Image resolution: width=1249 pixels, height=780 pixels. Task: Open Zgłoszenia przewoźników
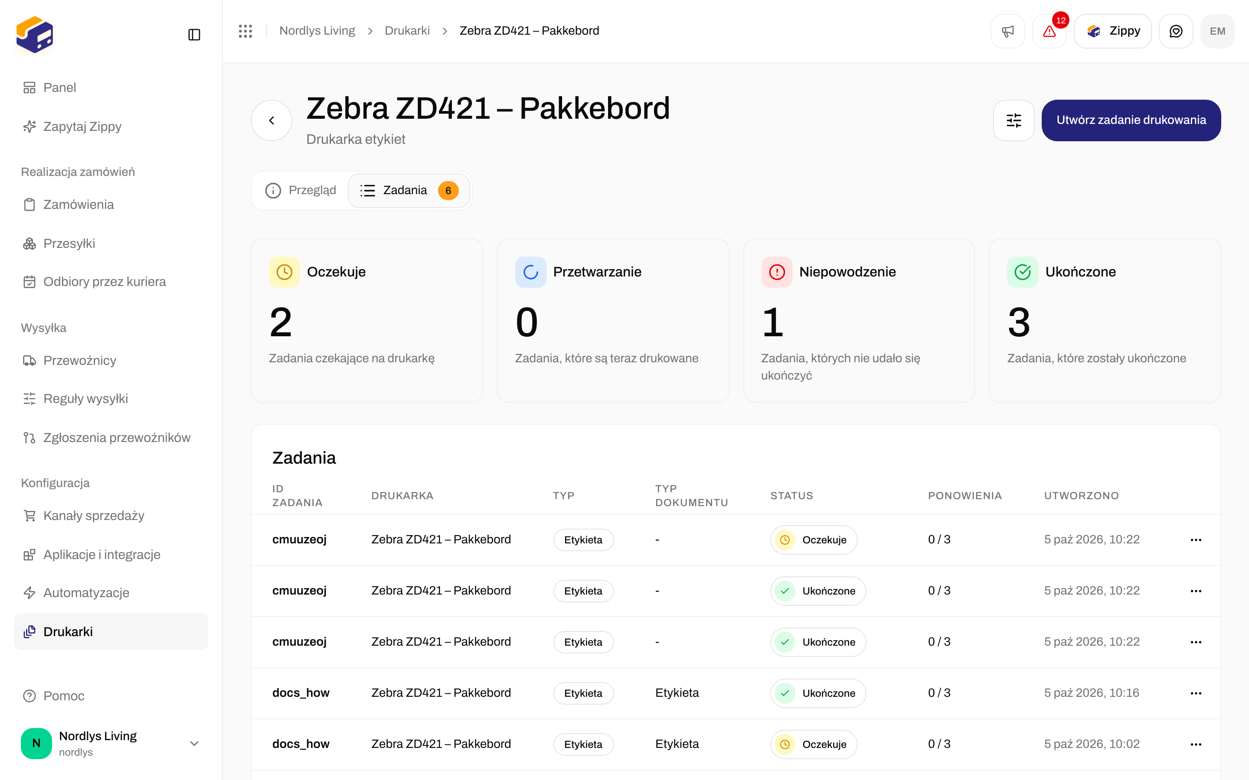111,438
